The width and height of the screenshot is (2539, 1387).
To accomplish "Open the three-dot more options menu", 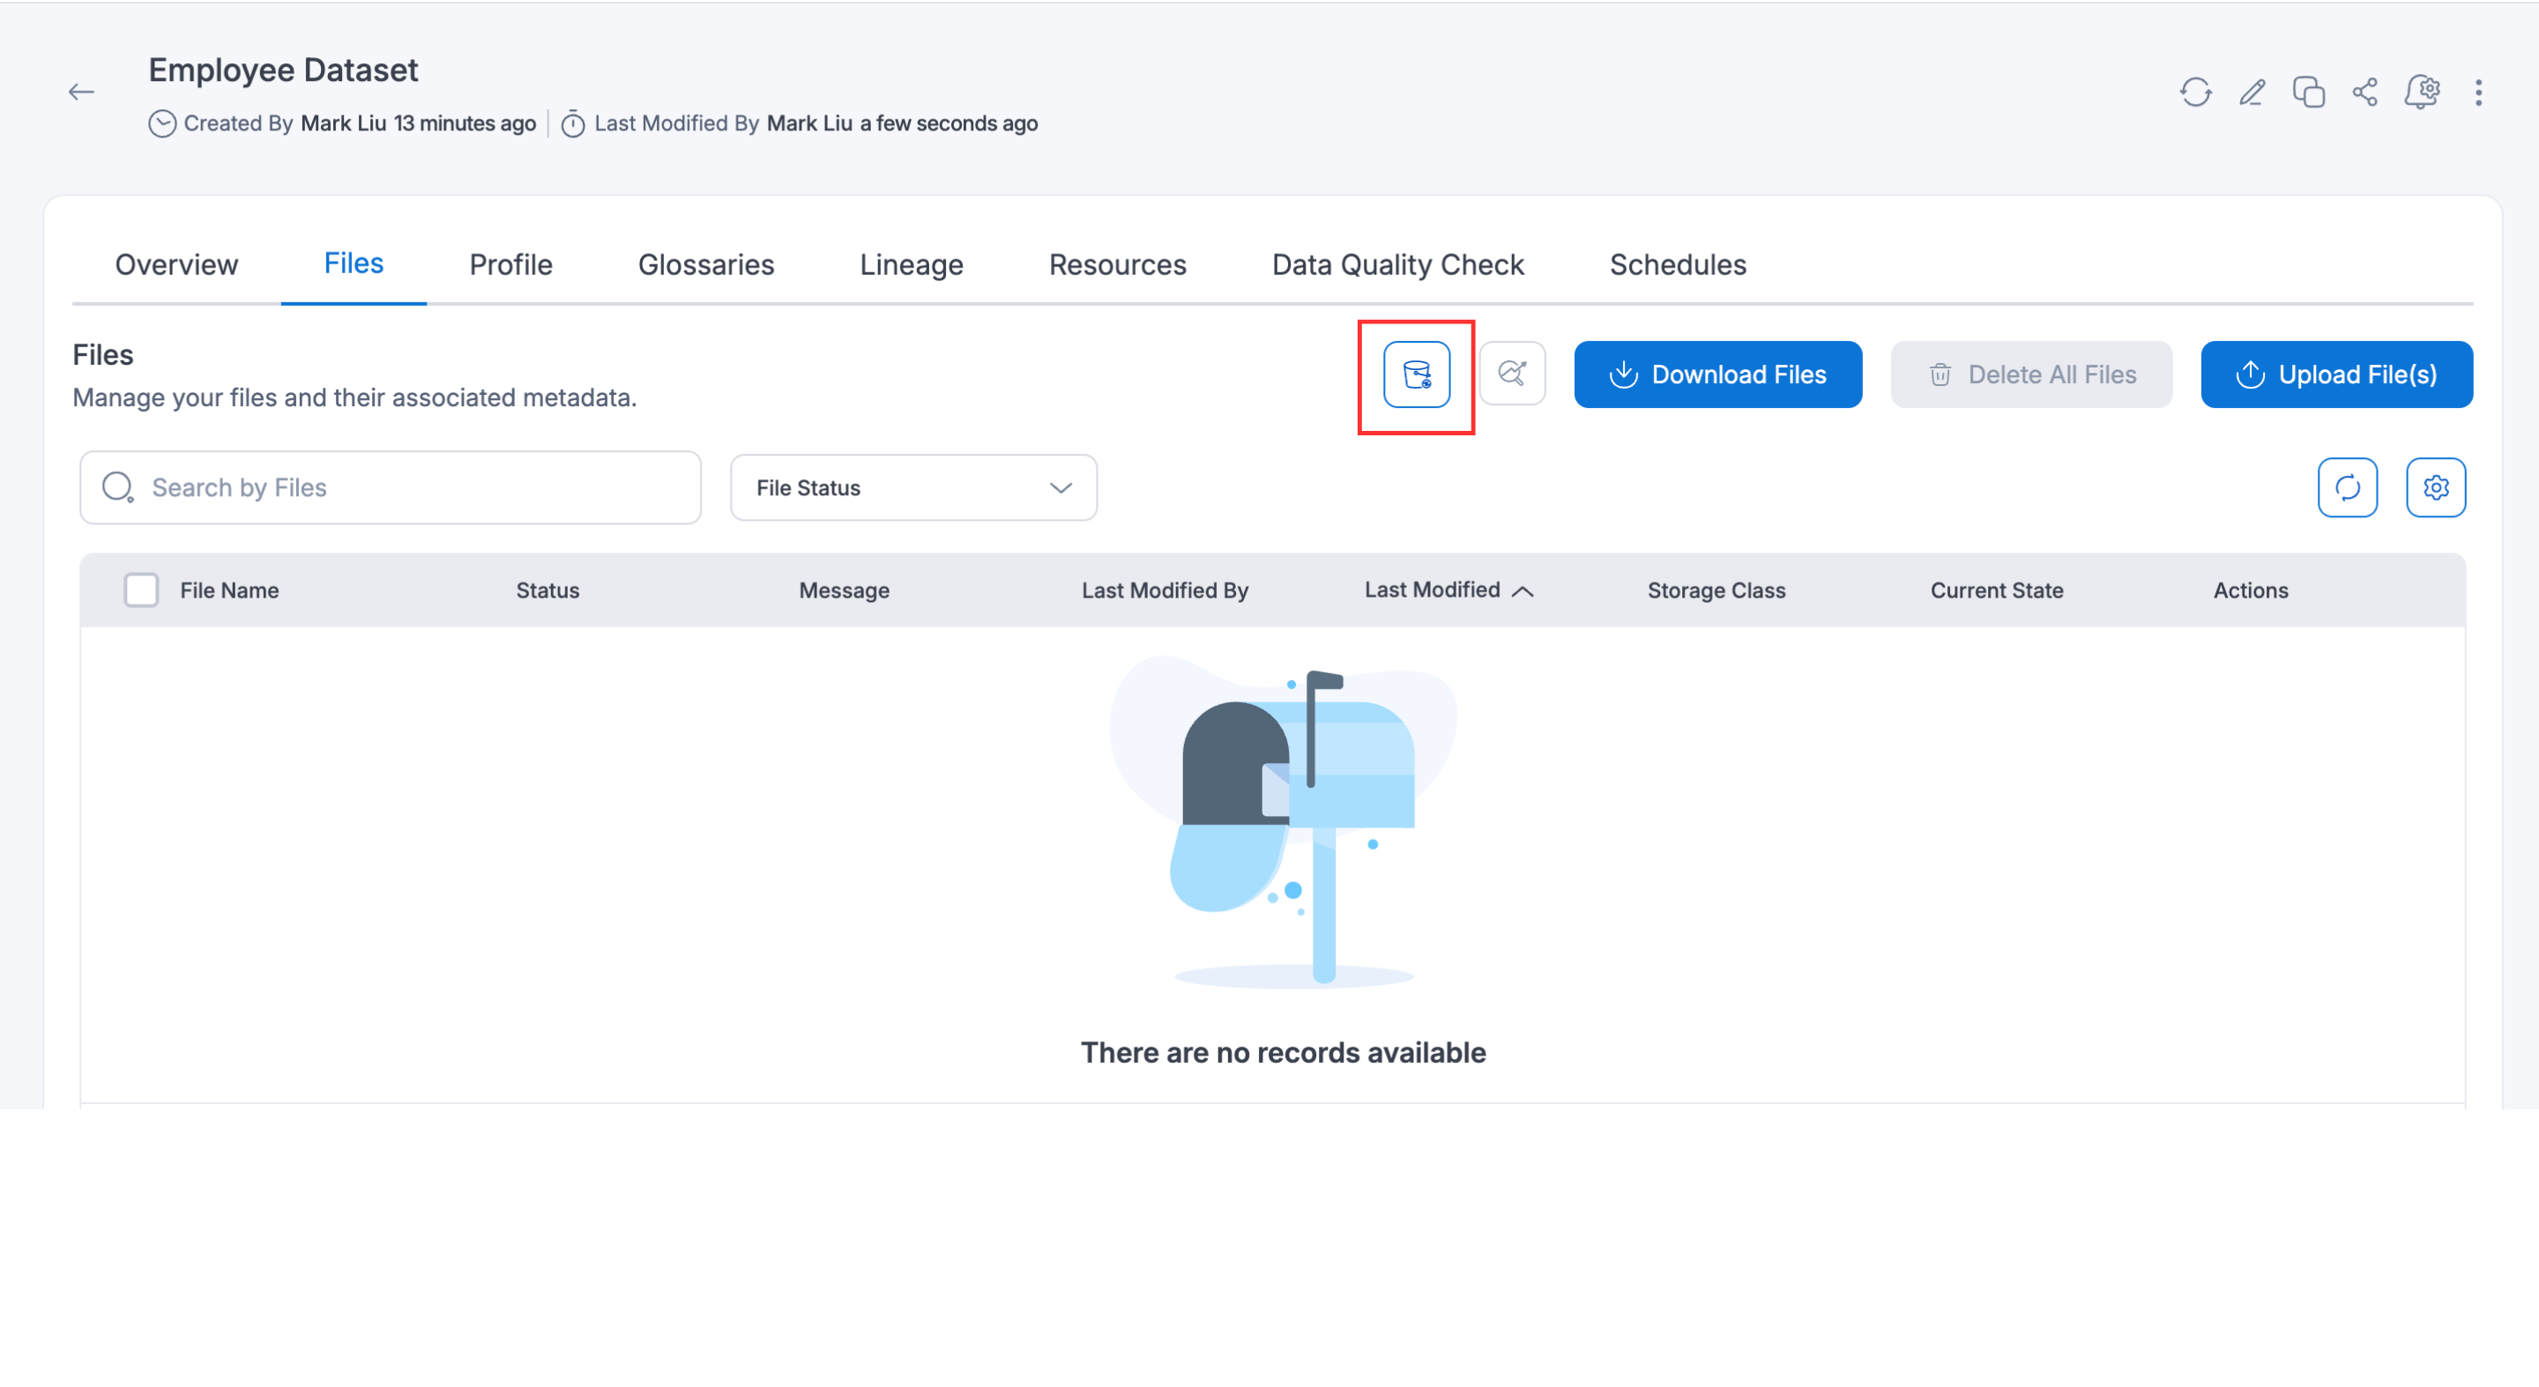I will pyautogui.click(x=2478, y=93).
